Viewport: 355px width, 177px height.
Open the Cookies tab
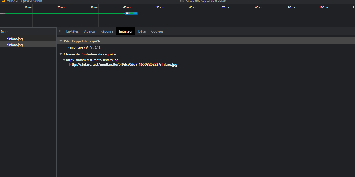[x=157, y=31]
